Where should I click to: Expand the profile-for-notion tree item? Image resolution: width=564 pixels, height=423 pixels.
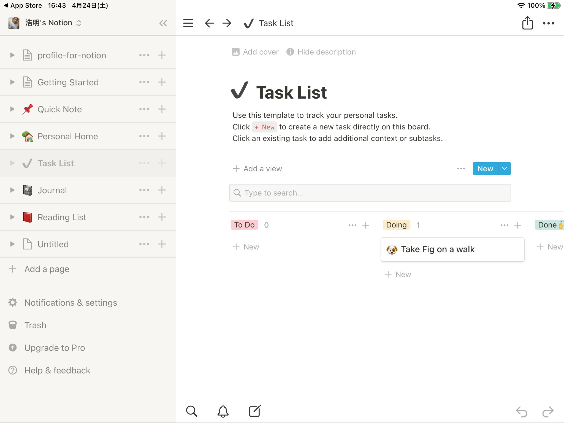[x=12, y=55]
